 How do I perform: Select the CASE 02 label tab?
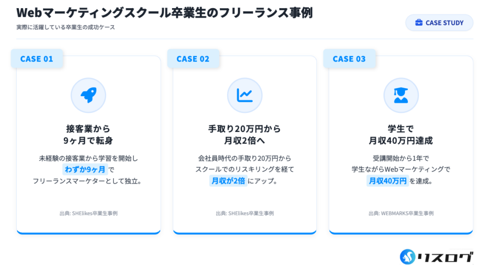193,59
